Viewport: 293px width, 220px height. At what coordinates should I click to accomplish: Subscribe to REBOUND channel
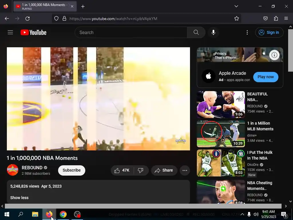click(72, 170)
